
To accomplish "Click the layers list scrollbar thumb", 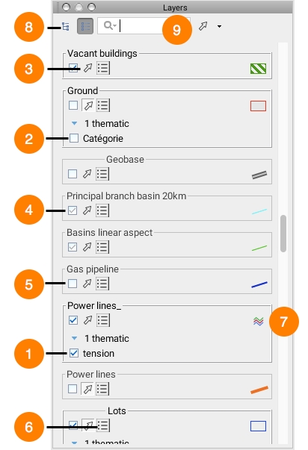I will [x=283, y=234].
